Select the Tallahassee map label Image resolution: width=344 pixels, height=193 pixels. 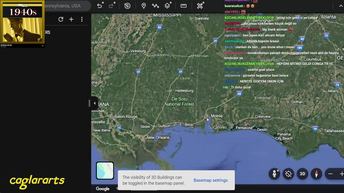coord(334,131)
